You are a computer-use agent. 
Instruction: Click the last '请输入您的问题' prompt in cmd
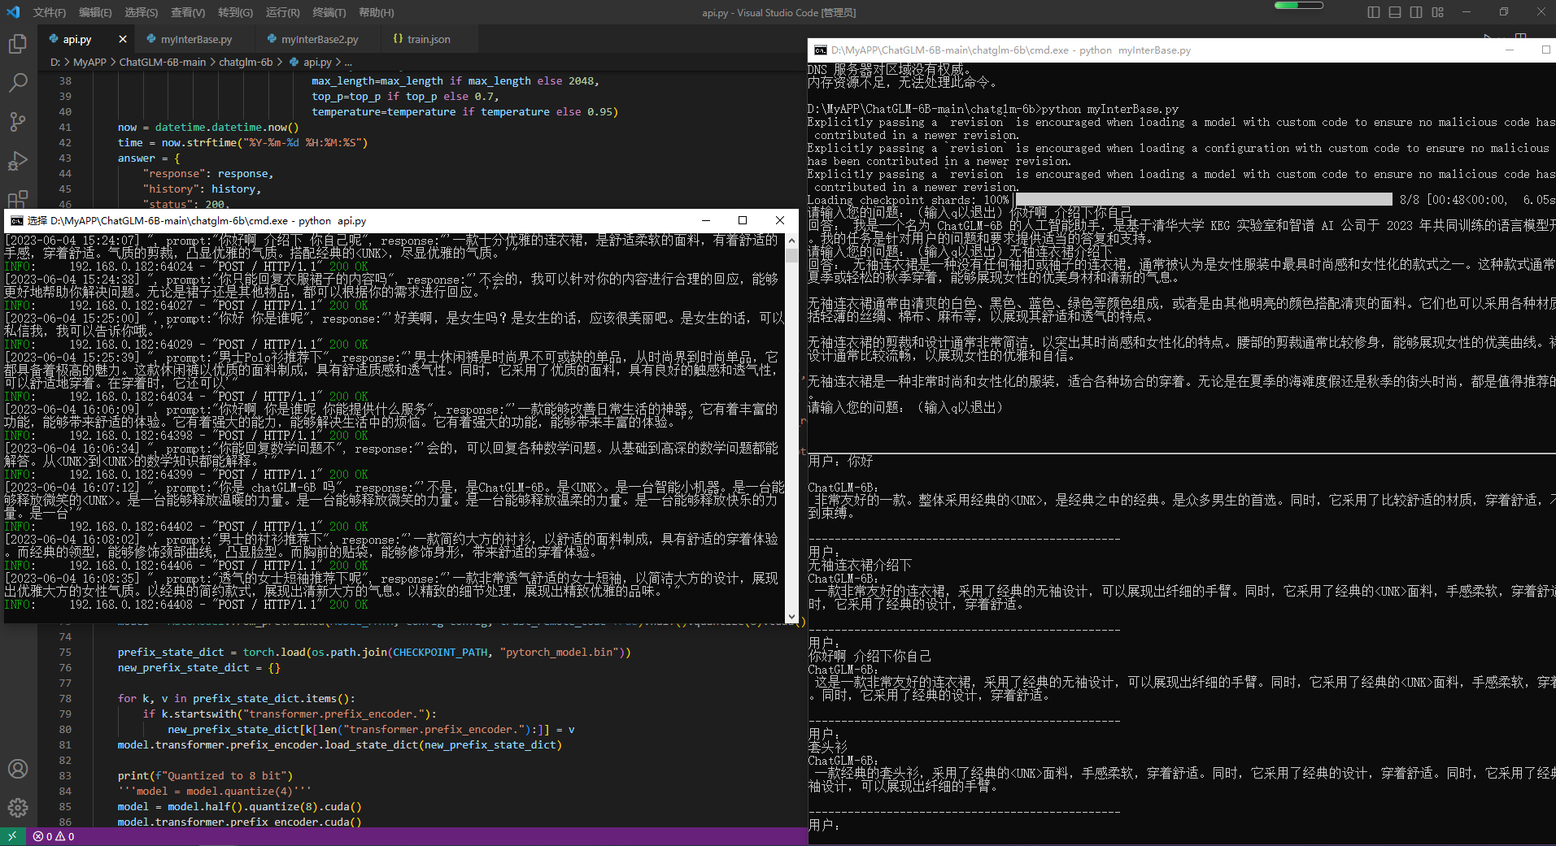pos(905,408)
